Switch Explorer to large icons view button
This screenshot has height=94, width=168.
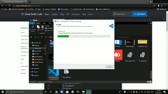pyautogui.click(x=150, y=82)
